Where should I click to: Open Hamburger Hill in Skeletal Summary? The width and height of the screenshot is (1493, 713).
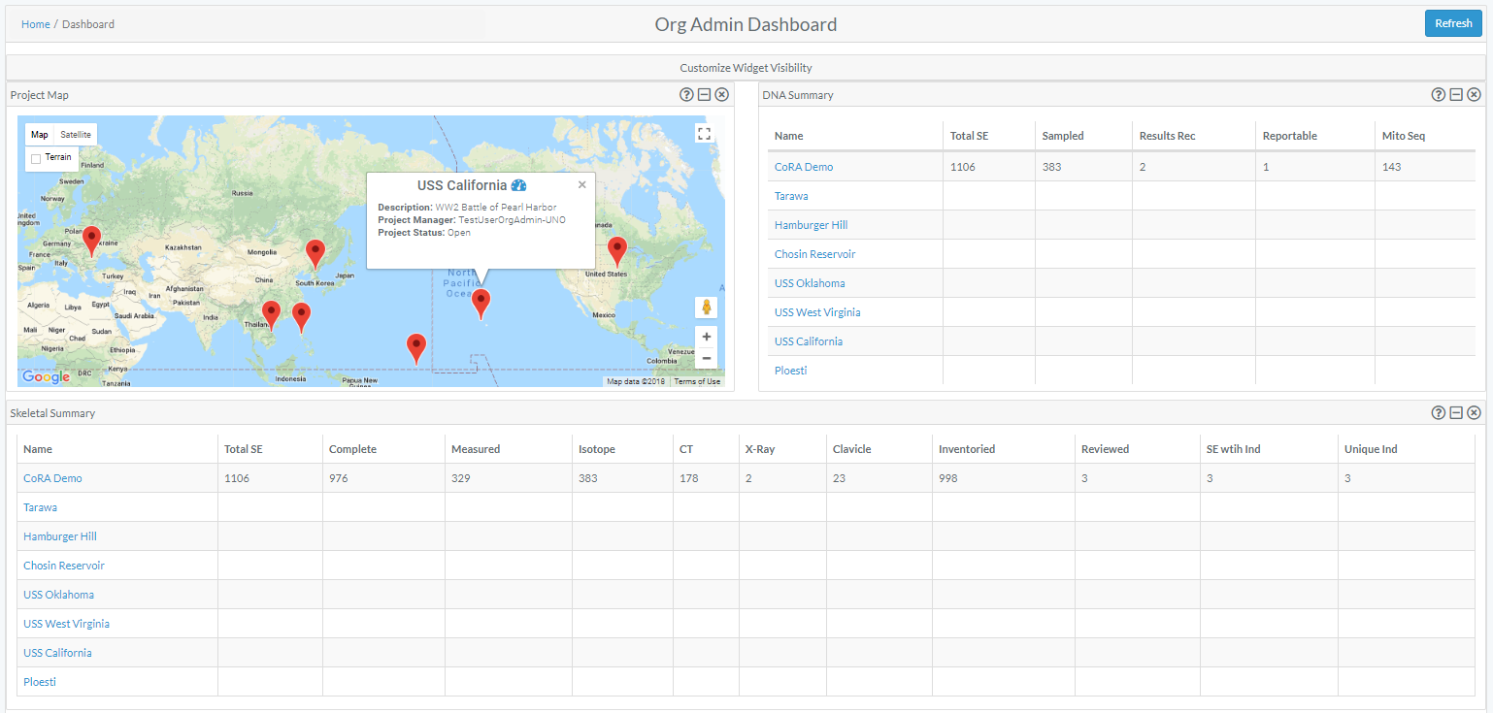coord(60,536)
